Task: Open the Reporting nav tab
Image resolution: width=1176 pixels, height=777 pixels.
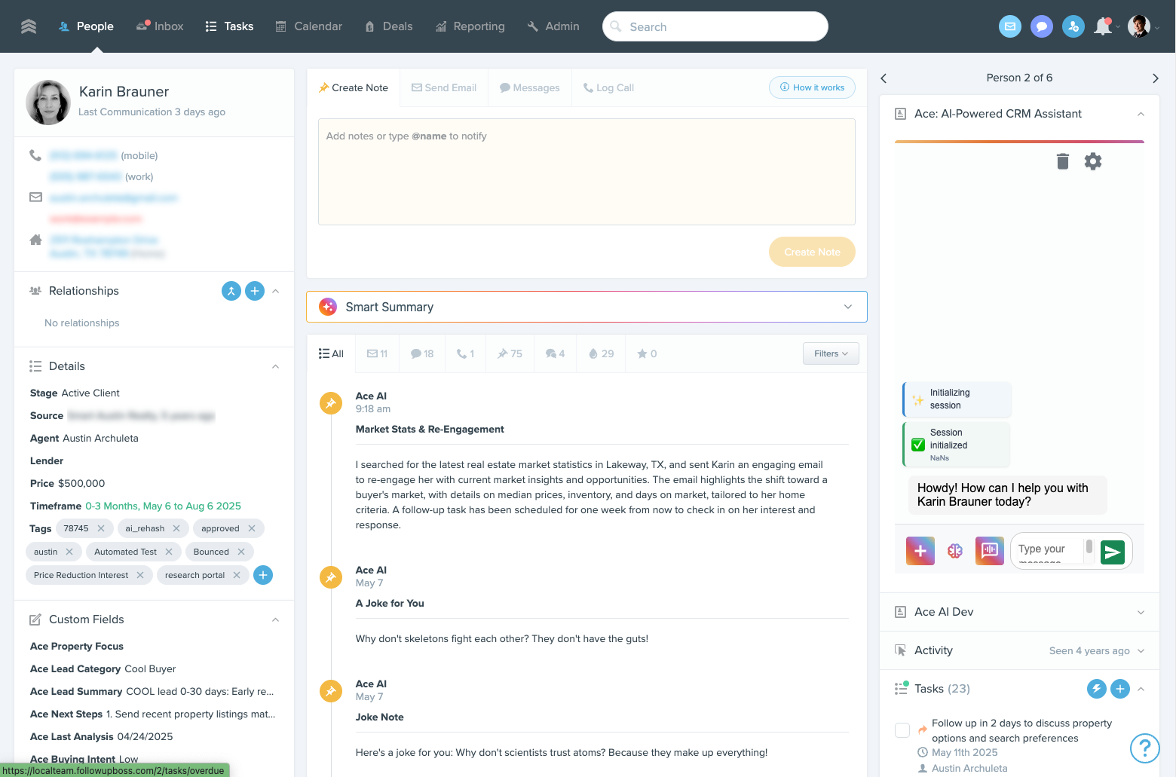Action: (470, 26)
